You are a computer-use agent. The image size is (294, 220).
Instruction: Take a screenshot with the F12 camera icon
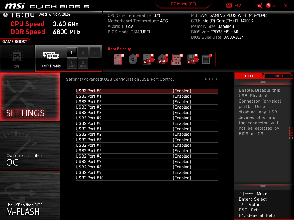point(229,6)
